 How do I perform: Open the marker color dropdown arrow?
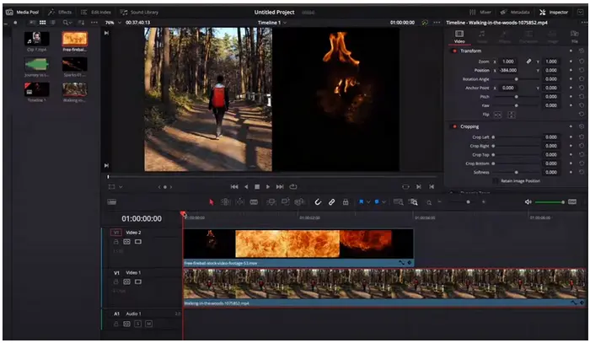tap(383, 202)
